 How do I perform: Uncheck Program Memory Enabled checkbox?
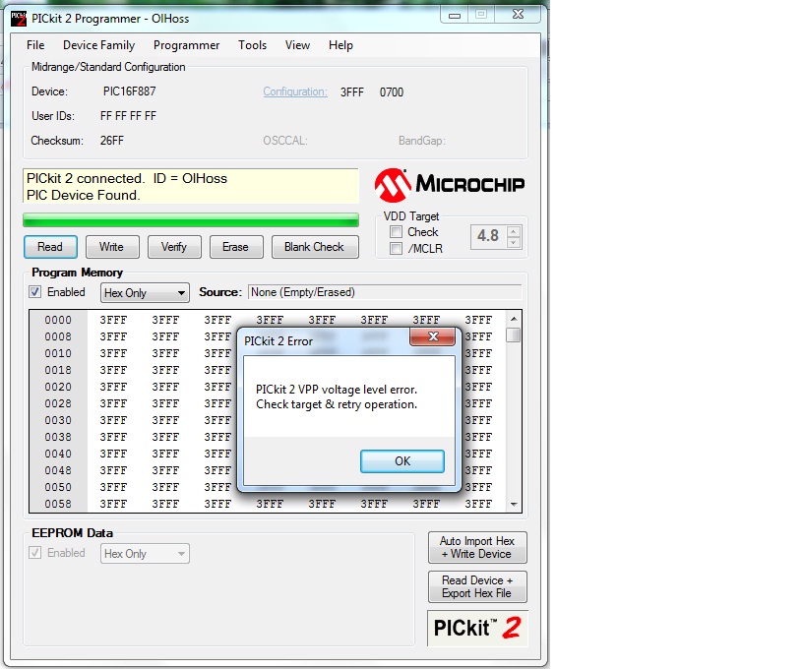point(34,292)
